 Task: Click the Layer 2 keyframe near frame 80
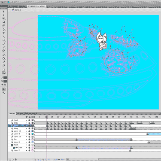coord(130,151)
